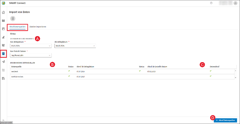
Task: Click the Firma label
Action: (13, 34)
